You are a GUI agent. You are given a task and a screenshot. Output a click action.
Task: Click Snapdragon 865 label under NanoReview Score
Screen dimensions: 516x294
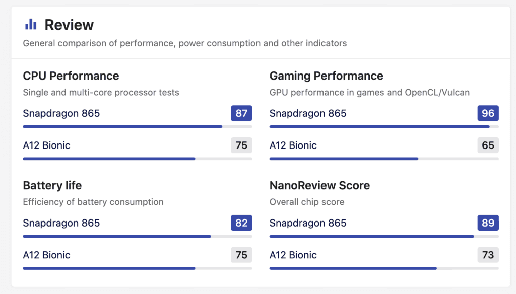coord(308,223)
